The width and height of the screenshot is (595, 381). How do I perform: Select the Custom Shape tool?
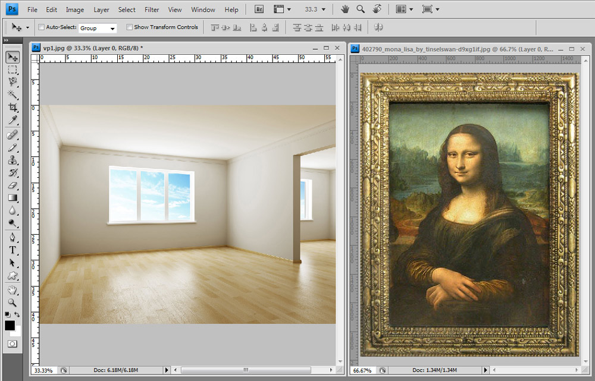click(x=12, y=276)
